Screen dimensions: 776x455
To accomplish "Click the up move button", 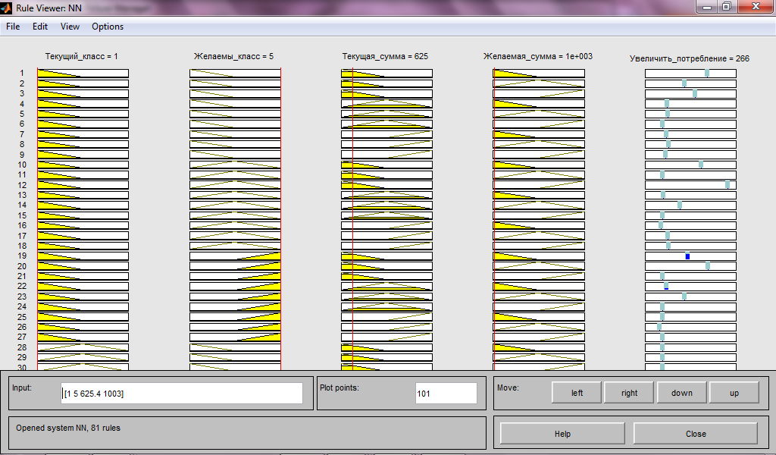I will [x=734, y=393].
